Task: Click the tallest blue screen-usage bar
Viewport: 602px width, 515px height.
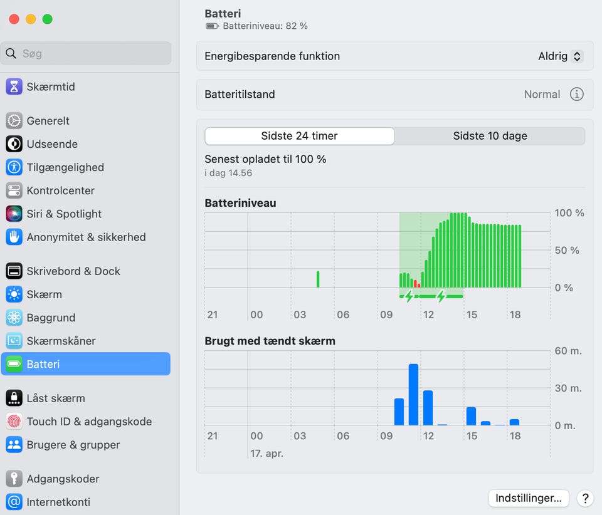Action: [x=413, y=395]
